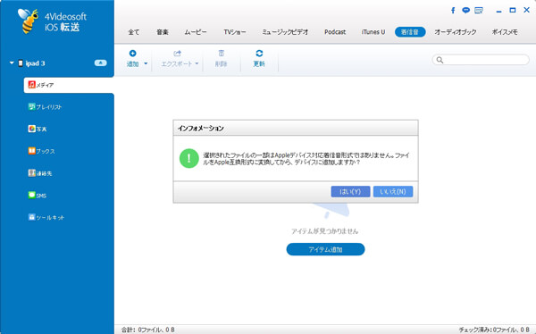Click the アイテム追加 button
This screenshot has height=334, width=536.
coord(325,249)
